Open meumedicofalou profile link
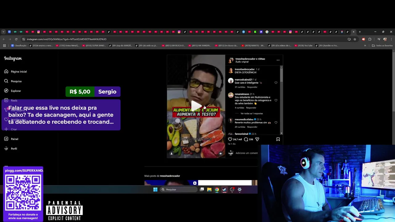The height and width of the screenshot is (222, 395). click(x=244, y=119)
